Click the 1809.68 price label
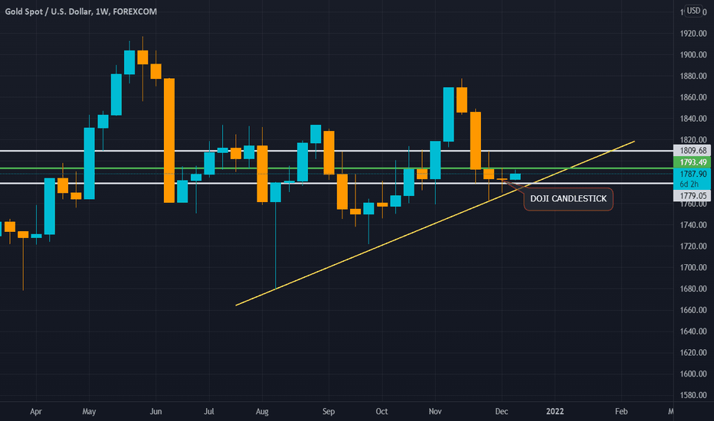 click(x=693, y=151)
